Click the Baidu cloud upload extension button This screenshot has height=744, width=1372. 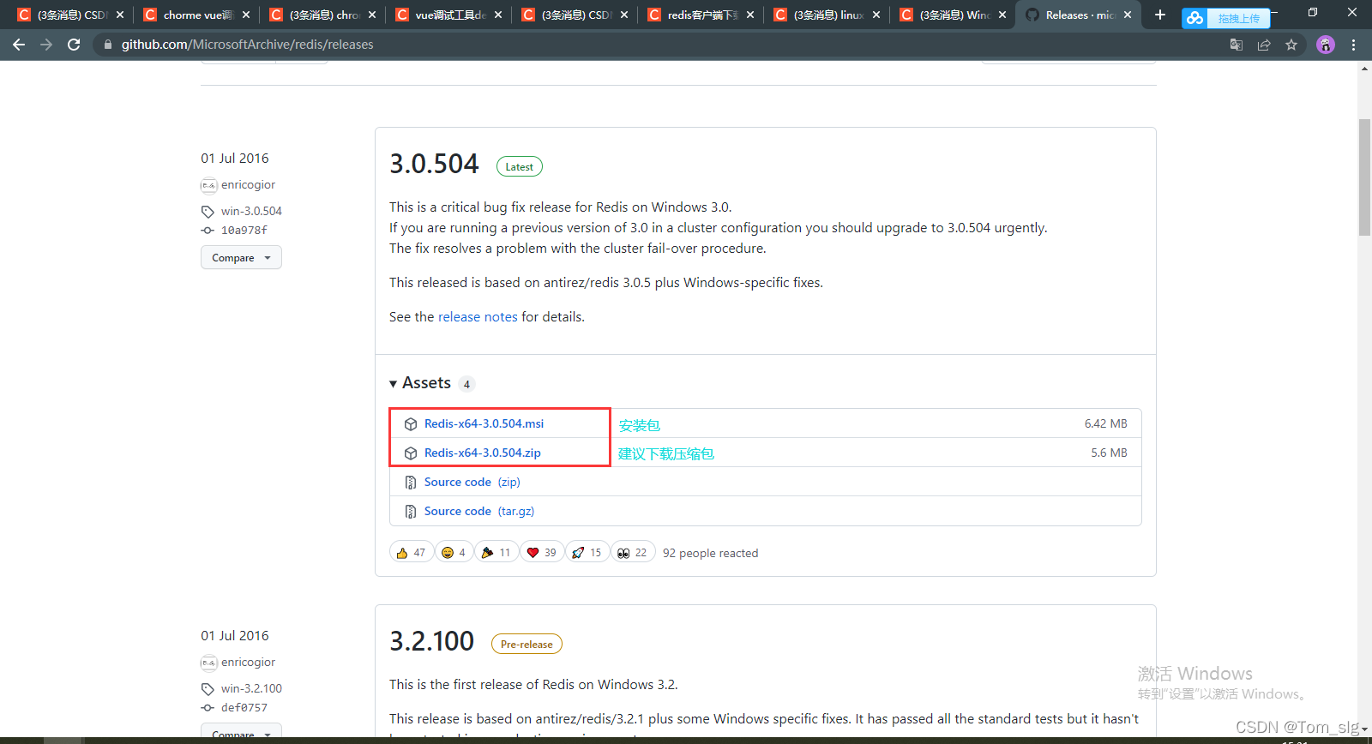[x=1225, y=18]
